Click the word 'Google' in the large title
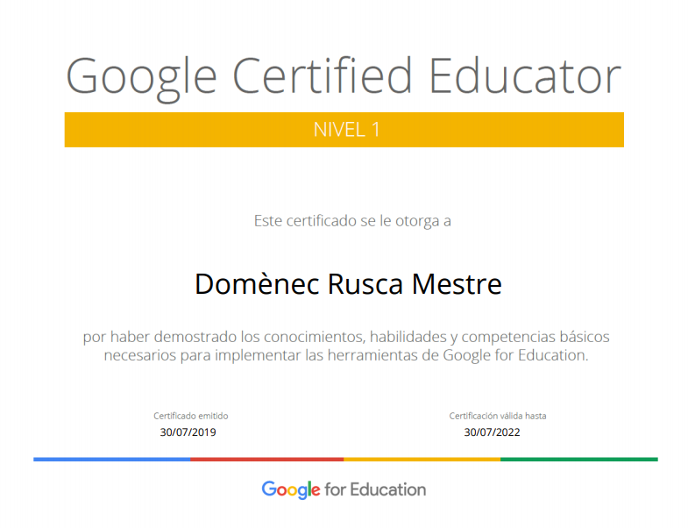Viewport: 688px width, 528px height. (x=141, y=77)
